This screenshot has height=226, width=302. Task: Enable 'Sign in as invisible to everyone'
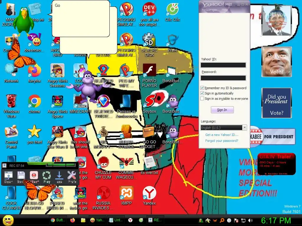pos(202,99)
